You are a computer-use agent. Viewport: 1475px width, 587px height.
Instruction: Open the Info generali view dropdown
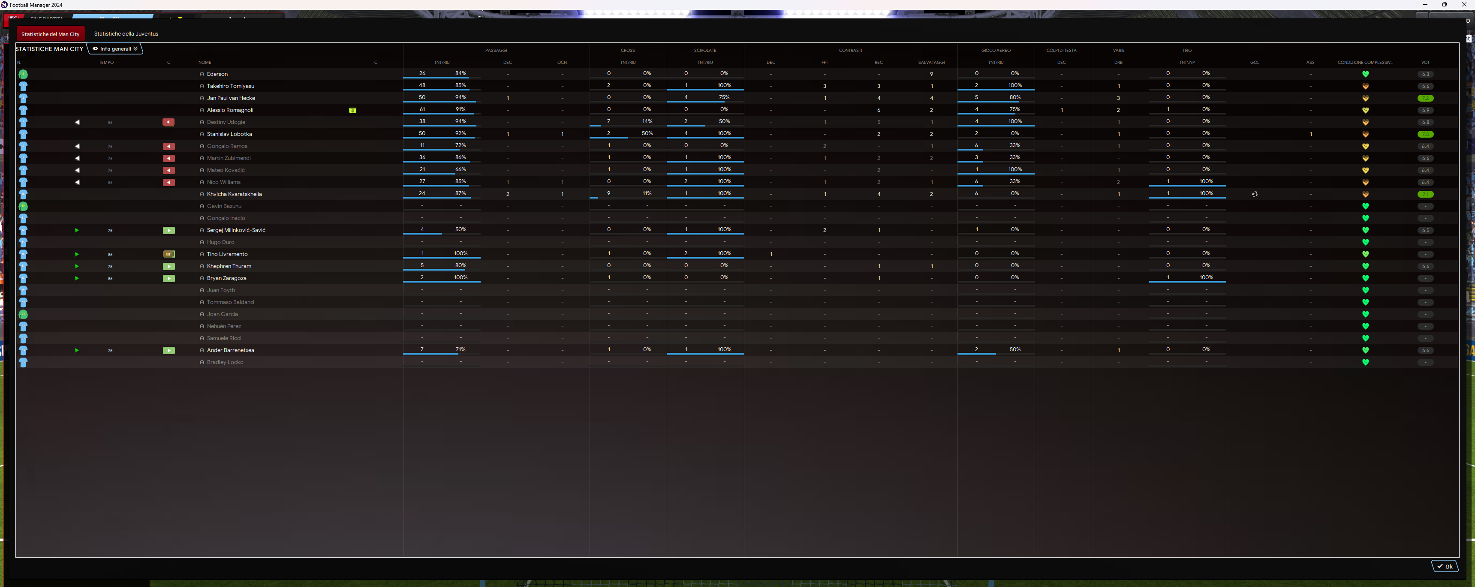[x=114, y=49]
